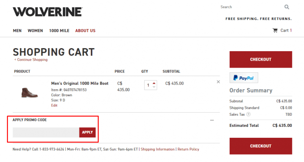Collapse the Apply Promo Code section
The width and height of the screenshot is (304, 162).
(212, 120)
